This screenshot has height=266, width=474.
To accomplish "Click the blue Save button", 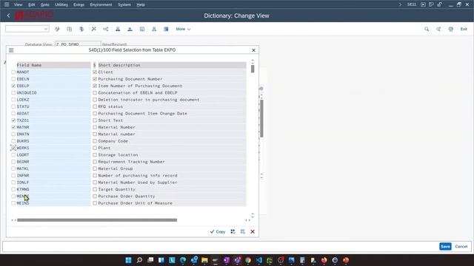I will [x=445, y=246].
